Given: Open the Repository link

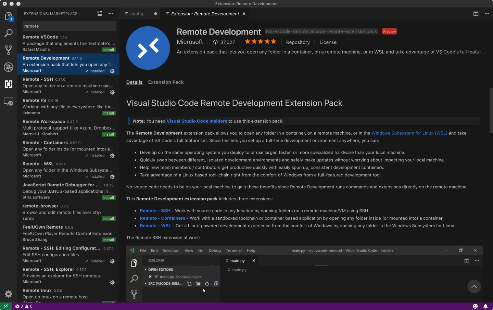Looking at the screenshot, I should tap(298, 42).
